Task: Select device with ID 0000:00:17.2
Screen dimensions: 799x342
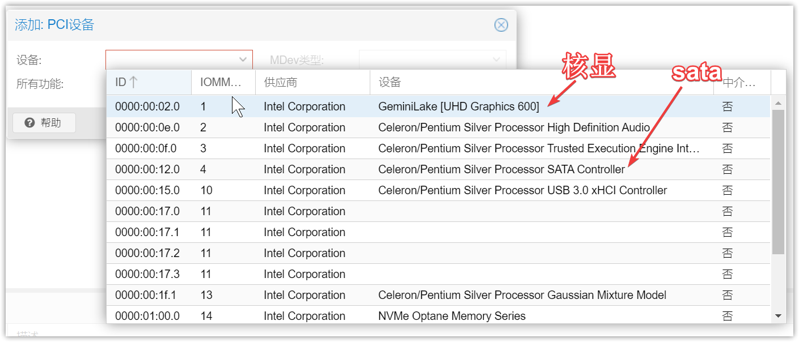Action: tap(147, 254)
